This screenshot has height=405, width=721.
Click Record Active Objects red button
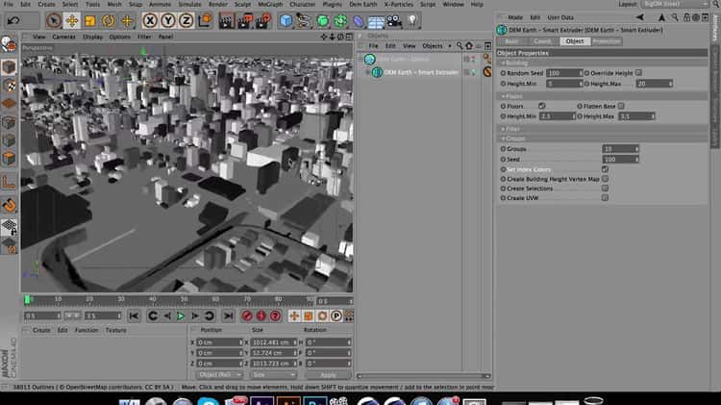[x=247, y=316]
